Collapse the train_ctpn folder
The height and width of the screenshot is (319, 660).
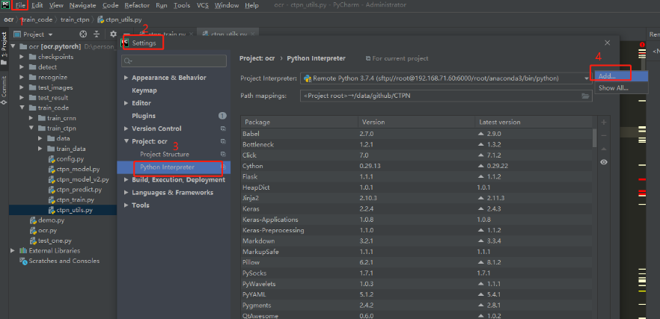point(31,128)
